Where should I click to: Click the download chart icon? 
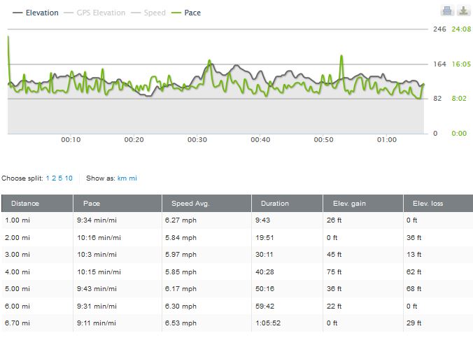coord(463,10)
